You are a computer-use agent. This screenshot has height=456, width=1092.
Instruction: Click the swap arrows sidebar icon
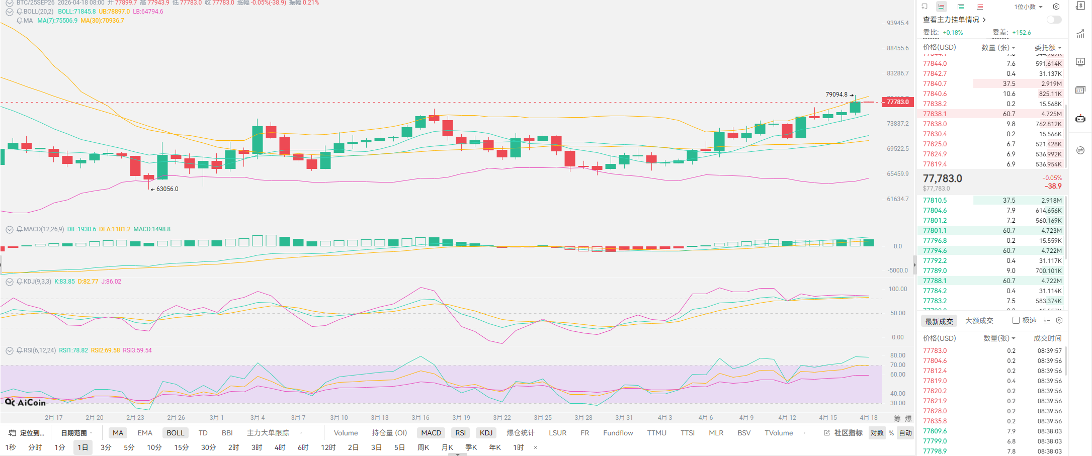click(x=1080, y=150)
